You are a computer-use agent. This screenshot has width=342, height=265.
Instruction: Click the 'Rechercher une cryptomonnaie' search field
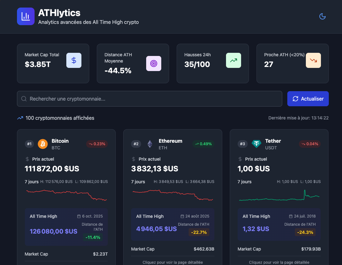126,99
